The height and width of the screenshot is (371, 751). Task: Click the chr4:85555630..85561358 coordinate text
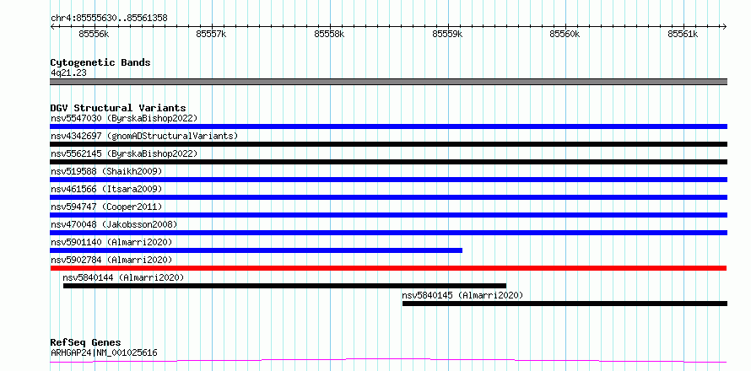(x=109, y=19)
